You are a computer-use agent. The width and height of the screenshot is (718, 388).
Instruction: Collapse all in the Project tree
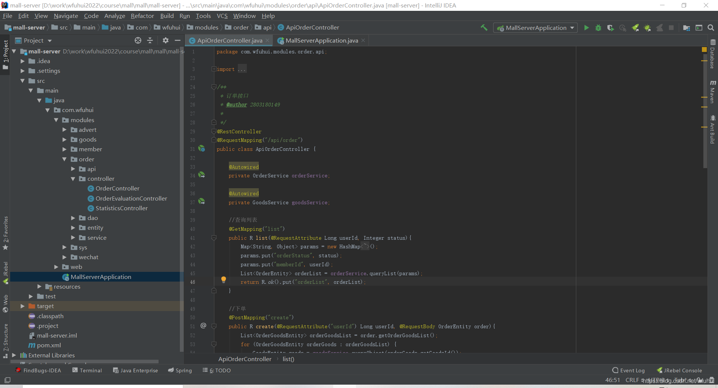tap(150, 40)
